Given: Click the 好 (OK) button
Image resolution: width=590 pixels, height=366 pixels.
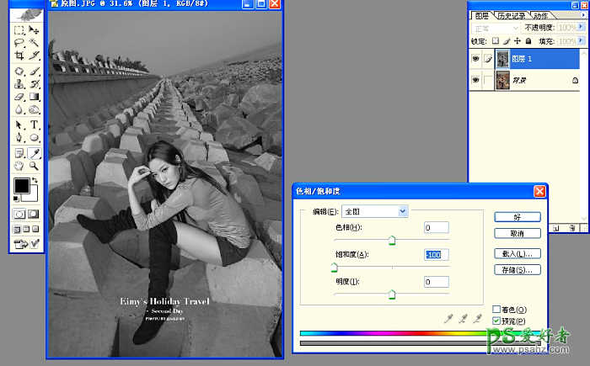Looking at the screenshot, I should click(517, 216).
